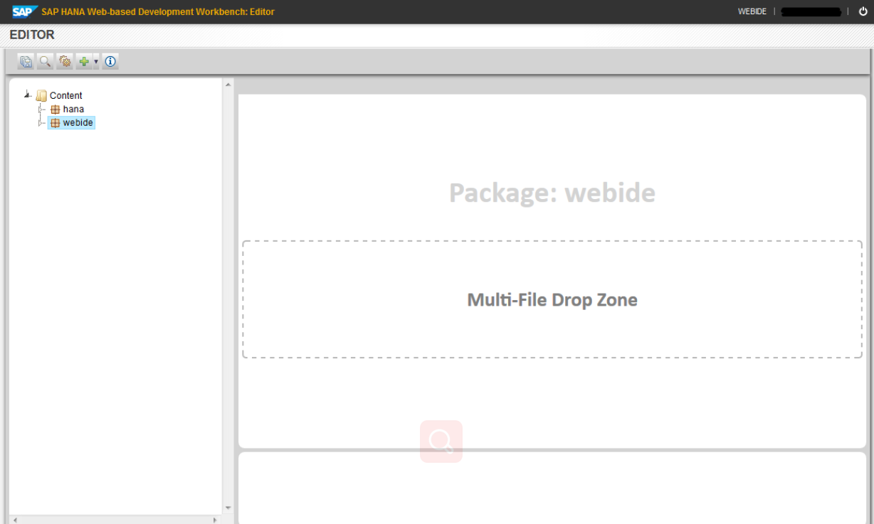
Task: Expand the webide package in the tree
Action: 41,122
